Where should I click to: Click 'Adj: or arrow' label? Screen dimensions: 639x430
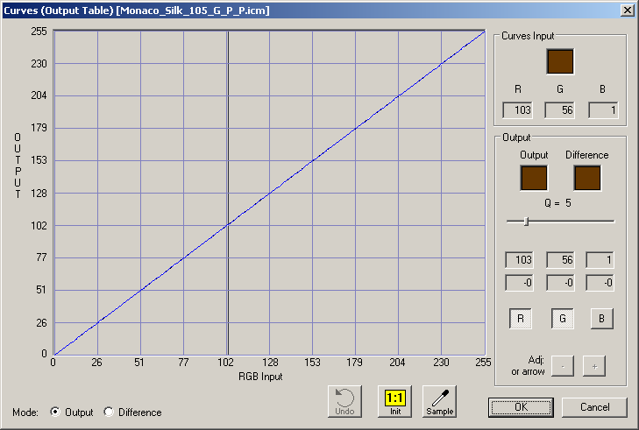(x=529, y=366)
